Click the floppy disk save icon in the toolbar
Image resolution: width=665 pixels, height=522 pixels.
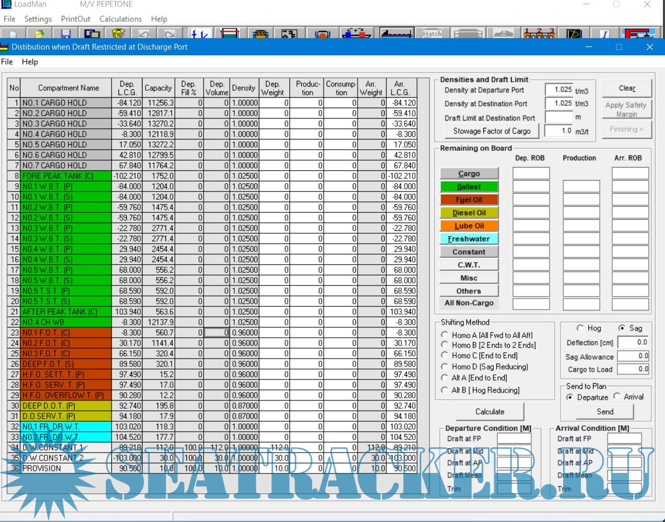pyautogui.click(x=66, y=34)
